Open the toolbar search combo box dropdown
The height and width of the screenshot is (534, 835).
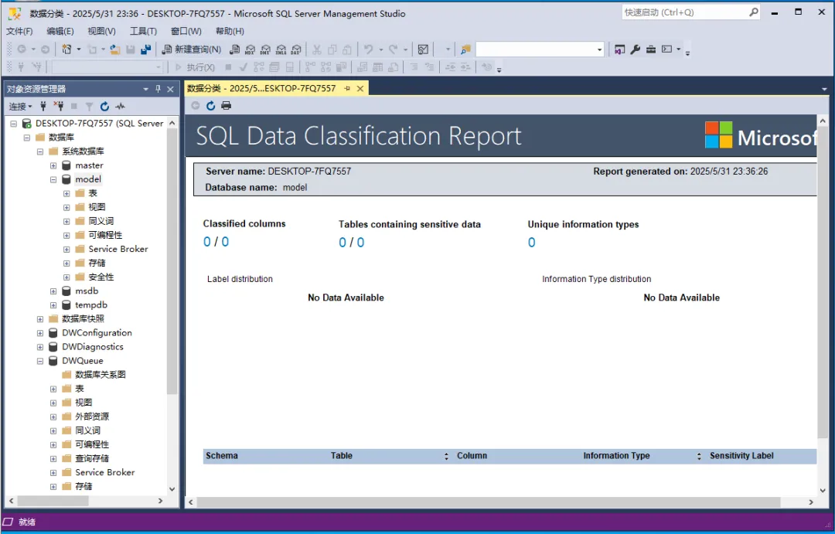pos(600,49)
